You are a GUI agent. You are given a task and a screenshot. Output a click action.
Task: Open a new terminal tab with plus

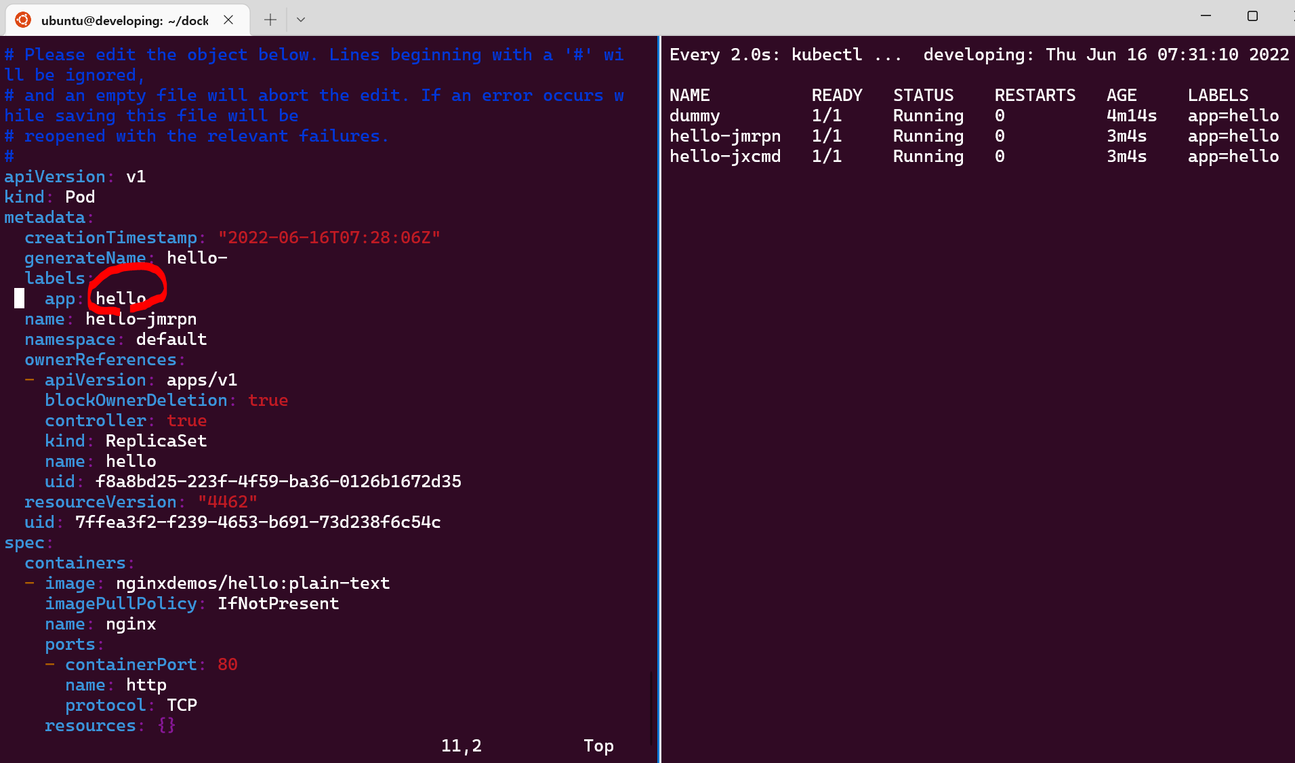[x=270, y=20]
